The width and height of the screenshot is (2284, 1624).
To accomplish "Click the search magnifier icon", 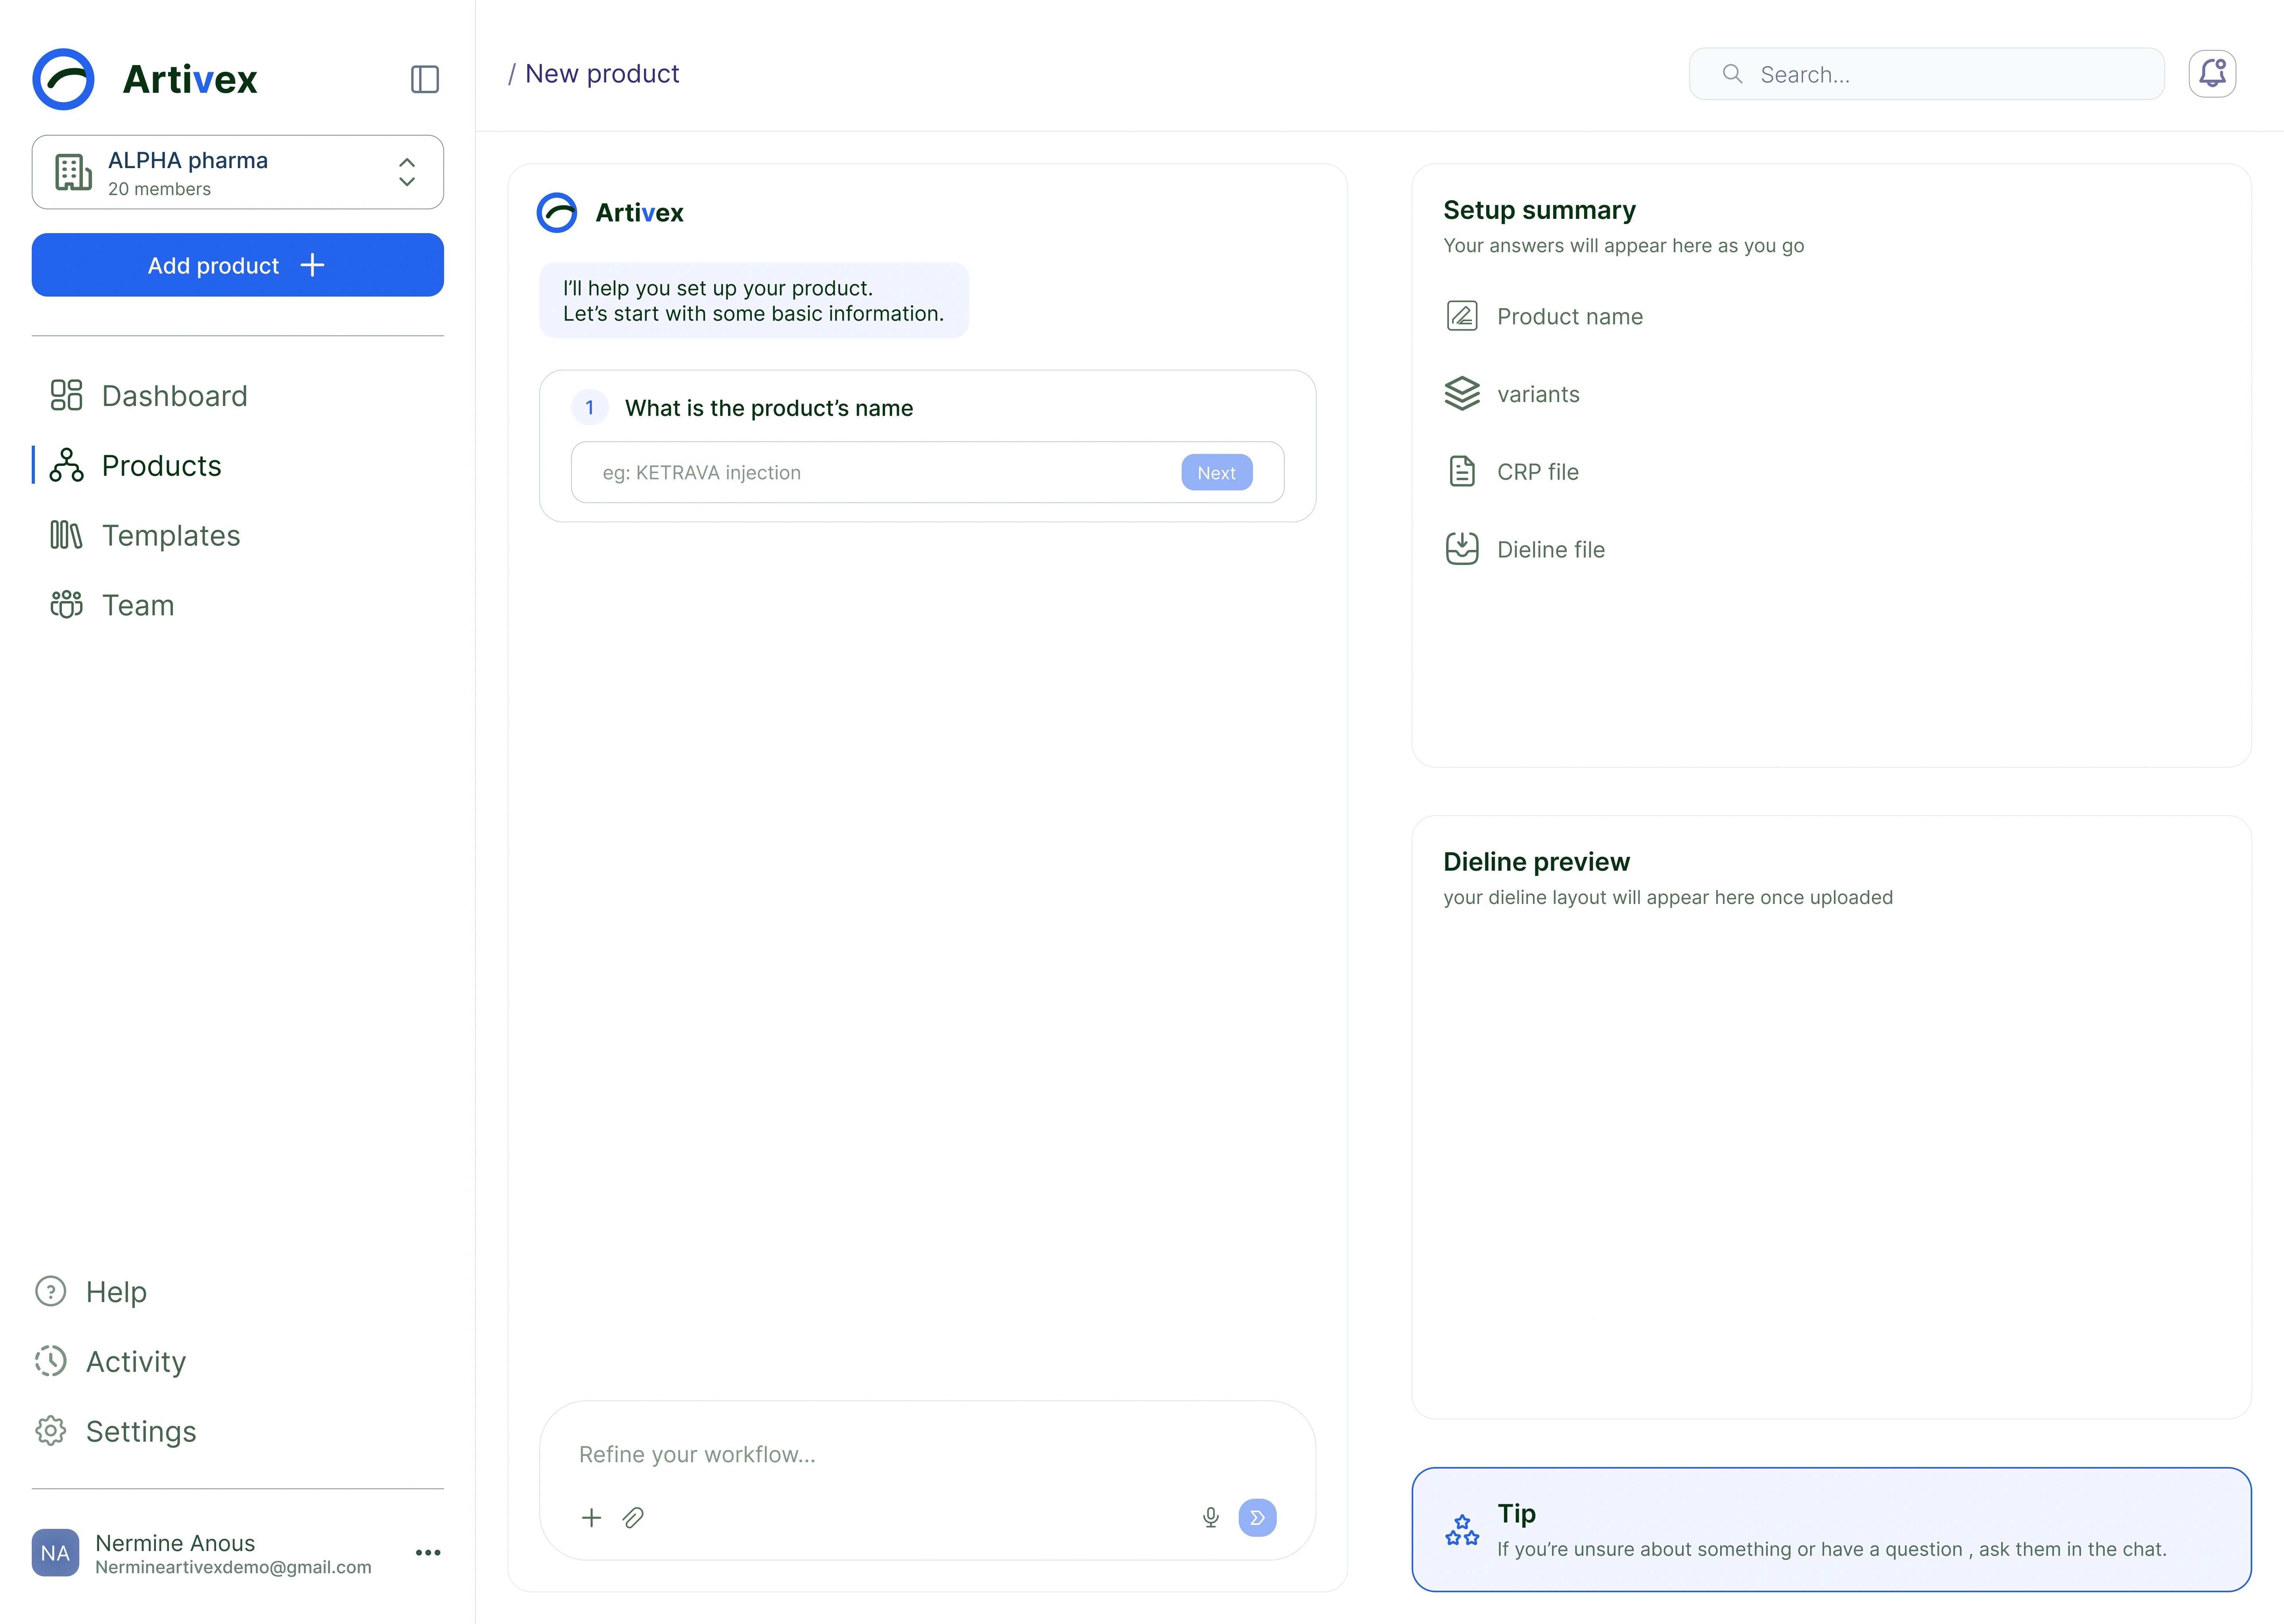I will click(1732, 74).
